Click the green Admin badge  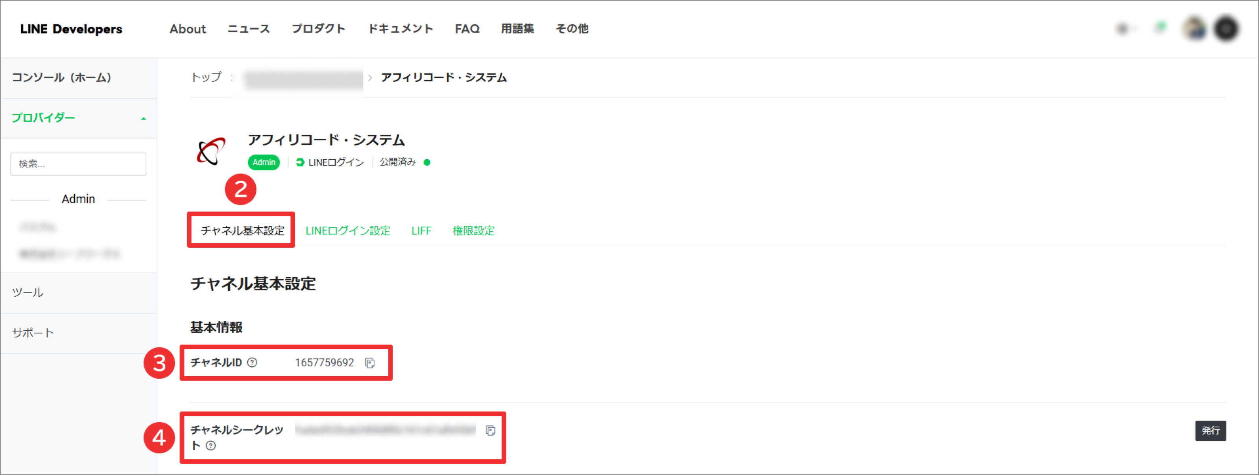[264, 162]
